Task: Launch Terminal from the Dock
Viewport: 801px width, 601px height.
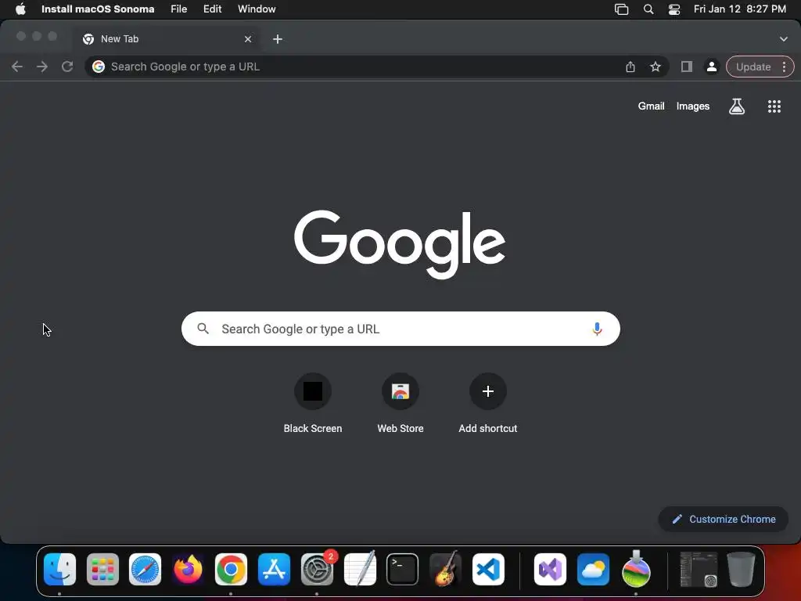Action: (x=403, y=569)
